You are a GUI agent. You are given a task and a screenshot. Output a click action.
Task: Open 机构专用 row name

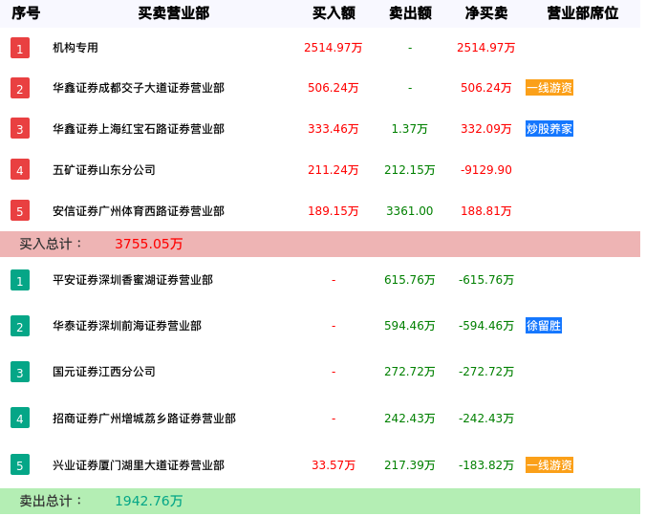tap(75, 48)
